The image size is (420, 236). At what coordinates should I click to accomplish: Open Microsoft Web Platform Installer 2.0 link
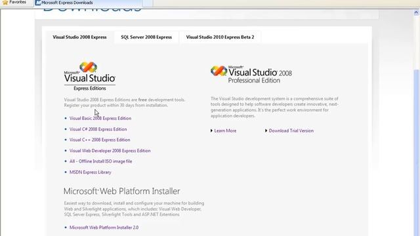coord(104,227)
